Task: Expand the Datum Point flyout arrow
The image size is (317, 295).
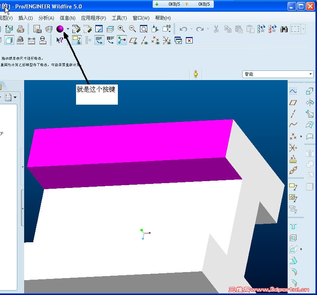Action: pos(301,136)
